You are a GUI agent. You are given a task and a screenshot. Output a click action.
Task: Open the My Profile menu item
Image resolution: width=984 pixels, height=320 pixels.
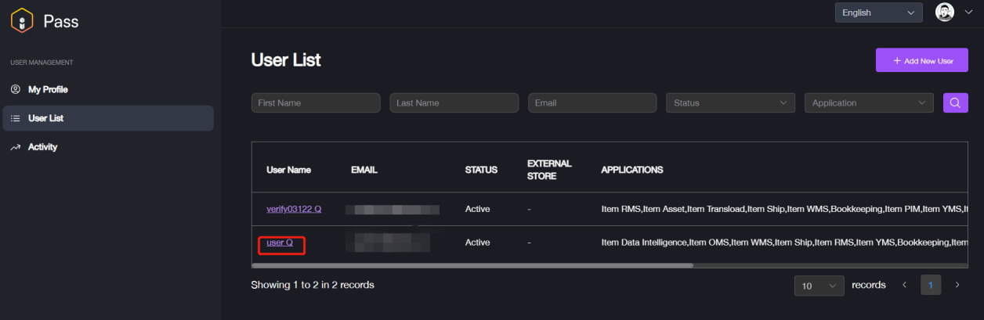click(x=48, y=89)
